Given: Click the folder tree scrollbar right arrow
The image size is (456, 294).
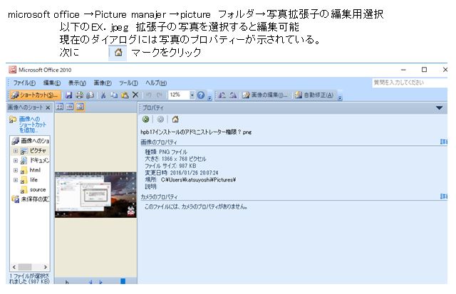Looking at the screenshot, I should tap(46, 267).
